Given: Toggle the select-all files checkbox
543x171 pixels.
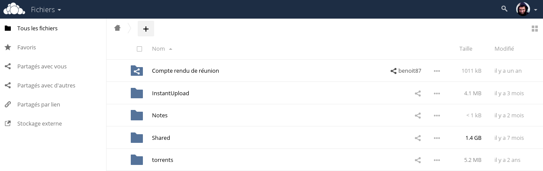Looking at the screenshot, I should point(139,49).
